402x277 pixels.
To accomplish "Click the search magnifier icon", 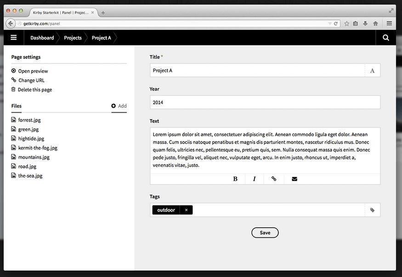I will 386,38.
